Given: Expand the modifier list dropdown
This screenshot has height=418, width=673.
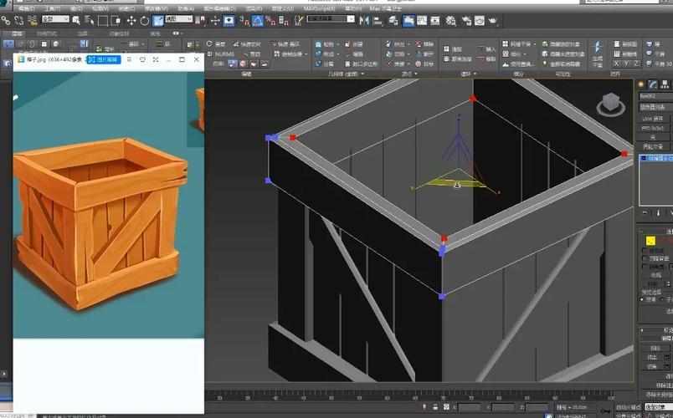Looking at the screenshot, I should click(x=655, y=107).
